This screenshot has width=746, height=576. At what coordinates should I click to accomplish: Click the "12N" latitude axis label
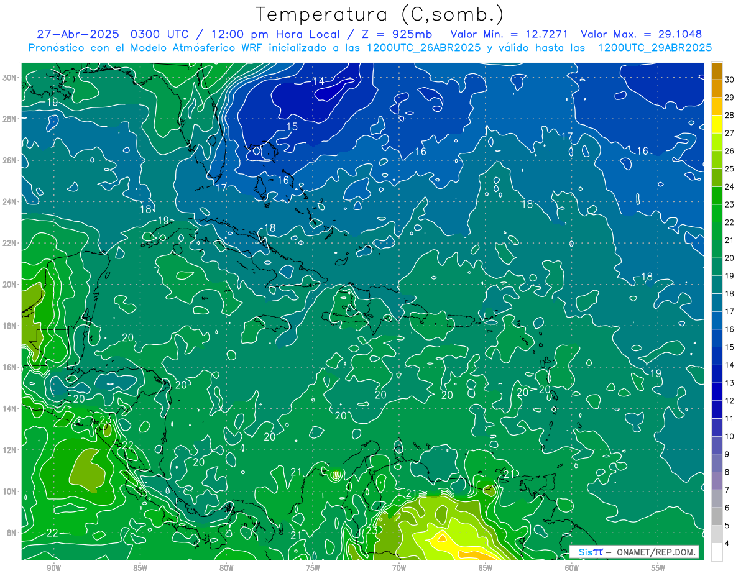(10, 450)
